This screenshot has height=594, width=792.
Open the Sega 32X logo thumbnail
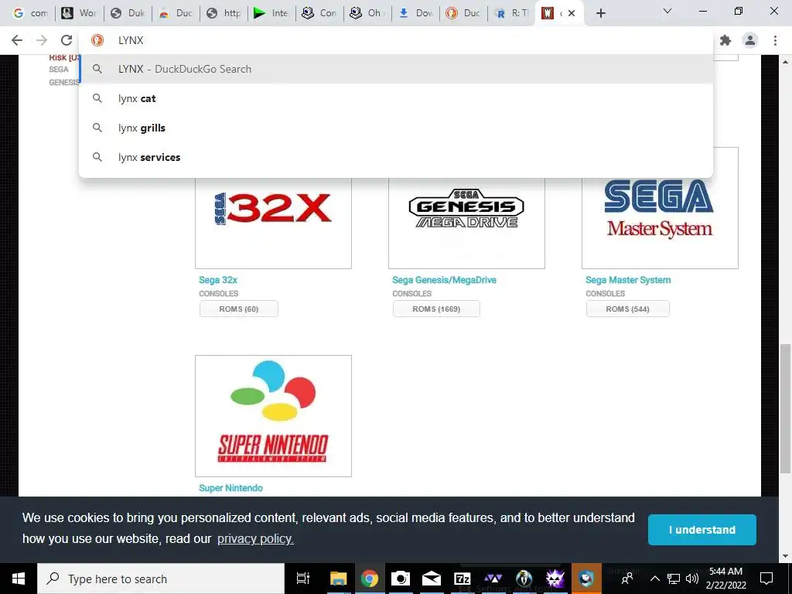pyautogui.click(x=273, y=208)
